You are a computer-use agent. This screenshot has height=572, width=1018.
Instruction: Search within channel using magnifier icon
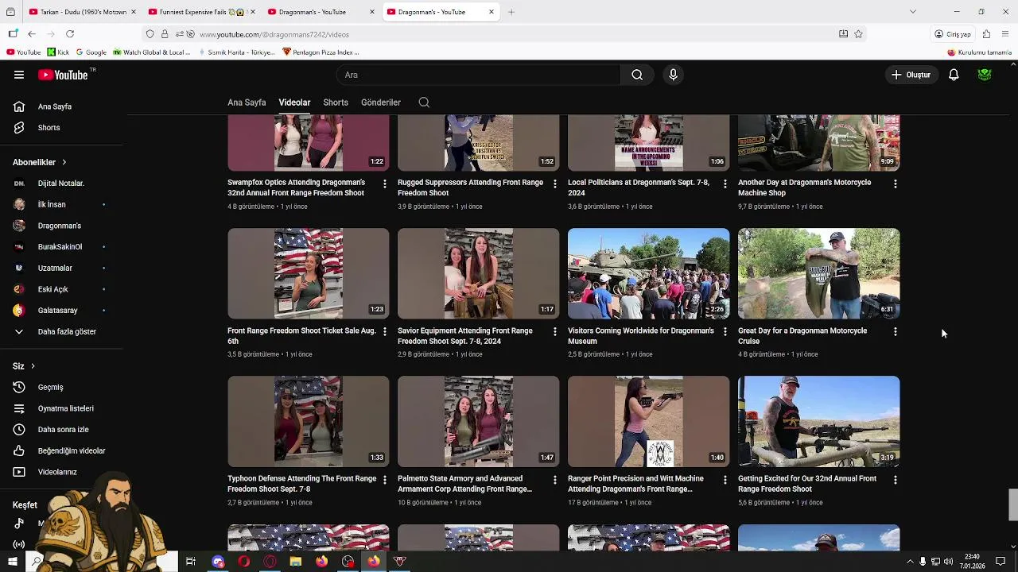(424, 102)
